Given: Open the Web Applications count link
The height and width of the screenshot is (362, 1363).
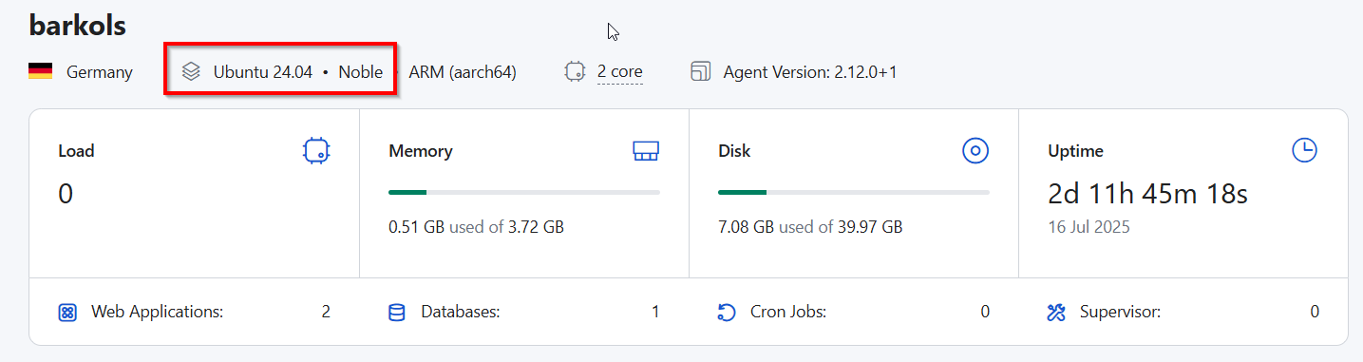Looking at the screenshot, I should pos(326,312).
